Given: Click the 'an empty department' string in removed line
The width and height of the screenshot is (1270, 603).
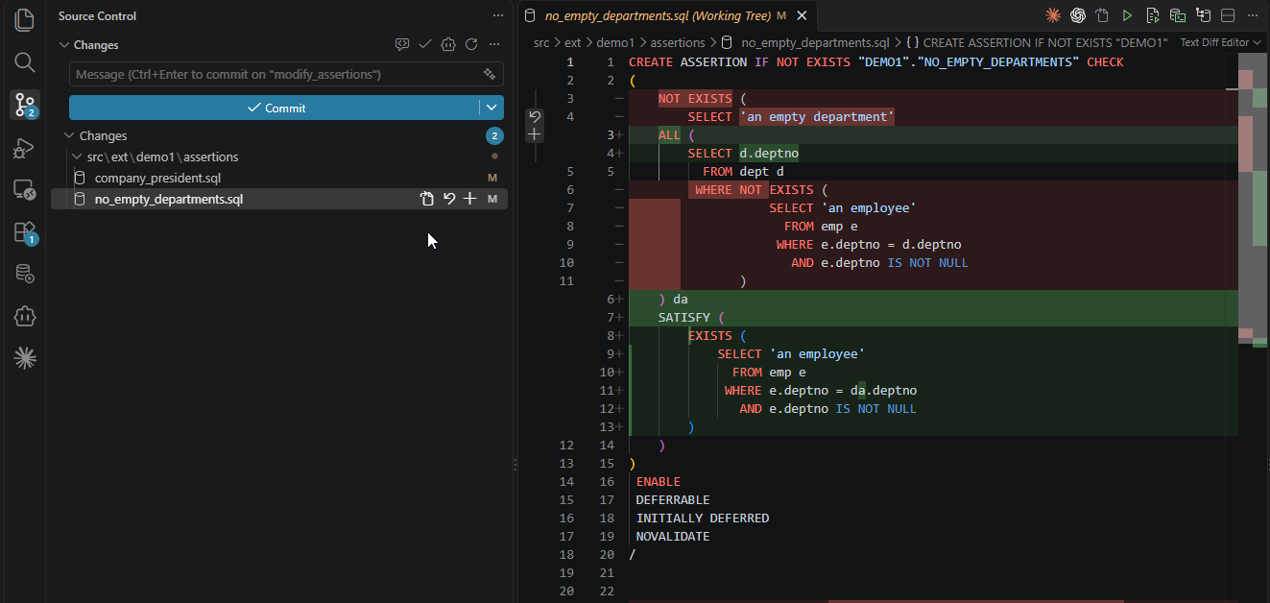Looking at the screenshot, I should (x=817, y=117).
